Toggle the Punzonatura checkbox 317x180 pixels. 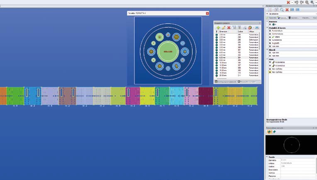[270, 31]
